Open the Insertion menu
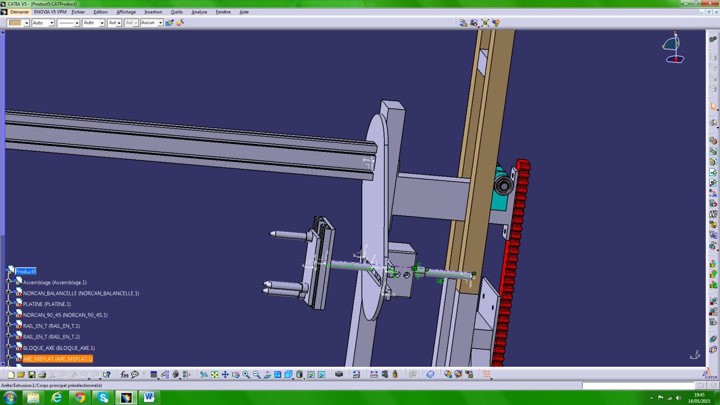This screenshot has height=405, width=720. pyautogui.click(x=153, y=12)
